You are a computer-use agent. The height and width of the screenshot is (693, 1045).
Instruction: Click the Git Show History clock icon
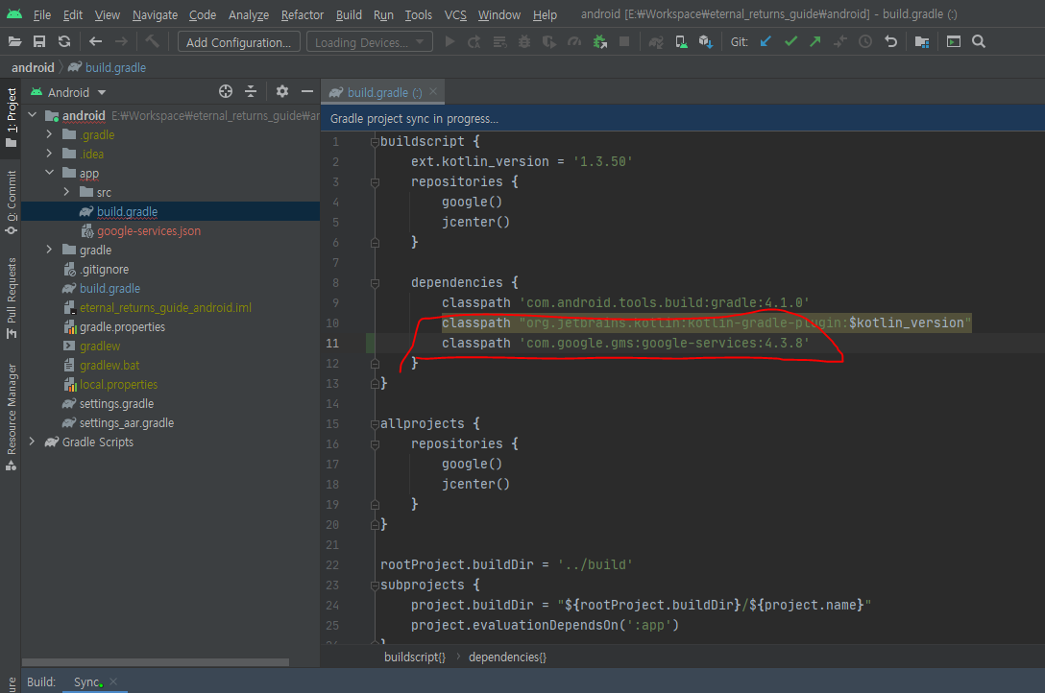tap(865, 42)
